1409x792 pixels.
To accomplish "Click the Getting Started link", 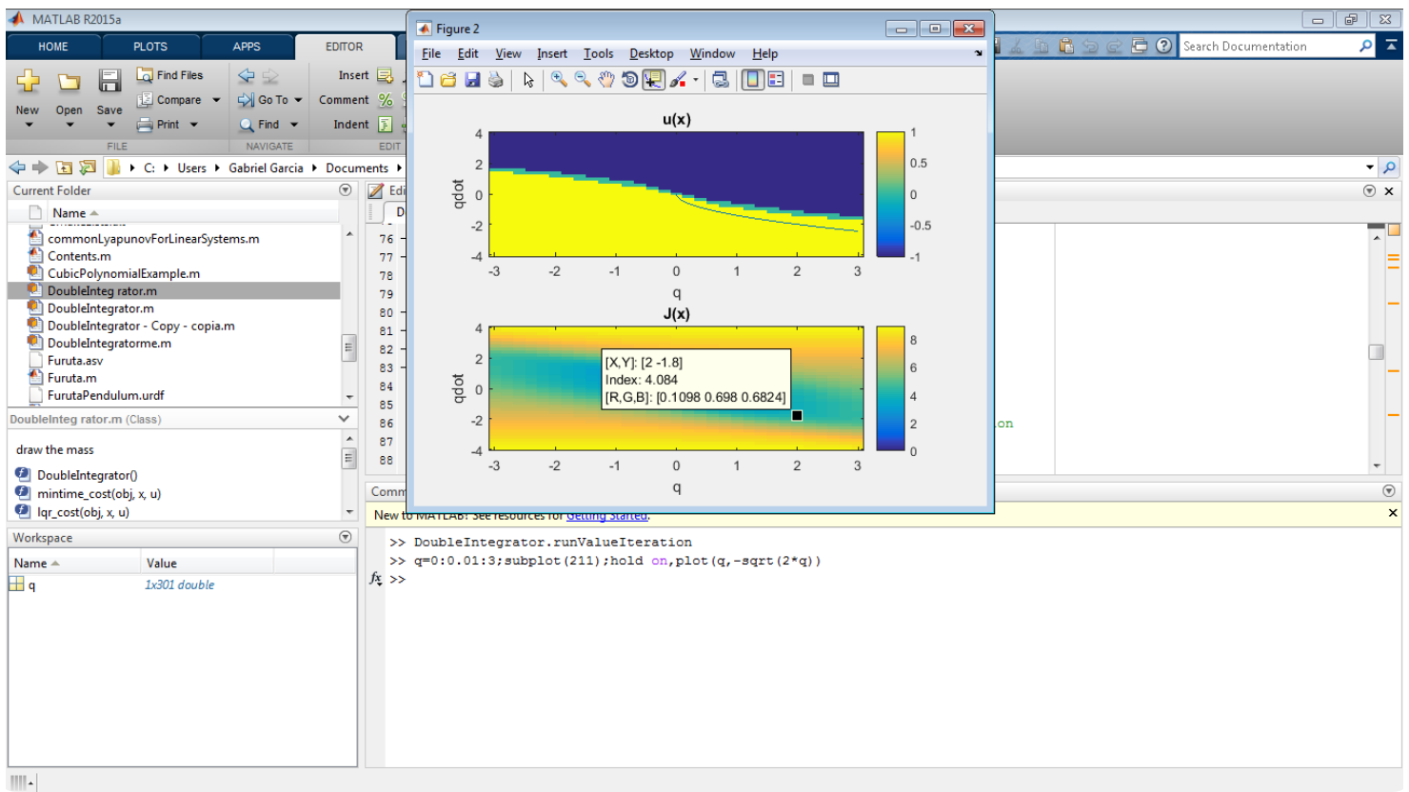I will (607, 515).
